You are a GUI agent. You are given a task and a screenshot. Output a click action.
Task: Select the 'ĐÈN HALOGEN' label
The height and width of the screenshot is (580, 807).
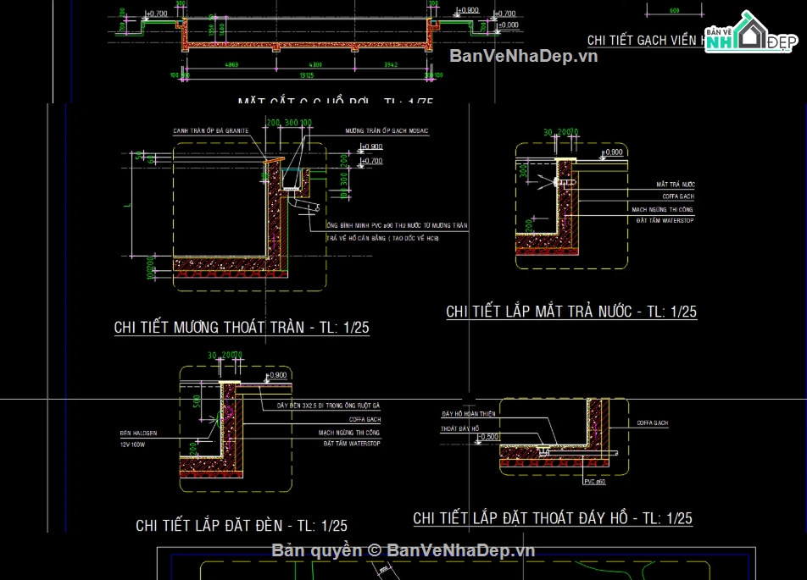tap(139, 433)
